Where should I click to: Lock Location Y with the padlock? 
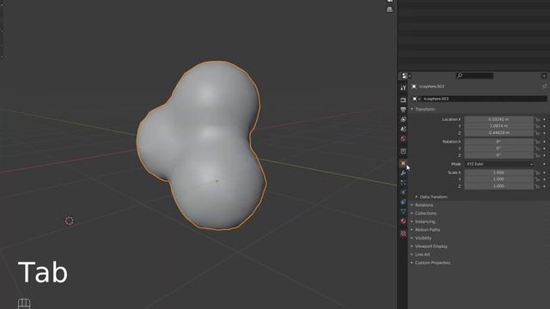tap(537, 126)
